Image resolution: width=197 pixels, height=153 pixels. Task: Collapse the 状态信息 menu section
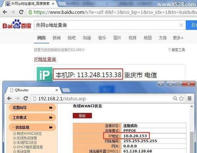click(32, 127)
